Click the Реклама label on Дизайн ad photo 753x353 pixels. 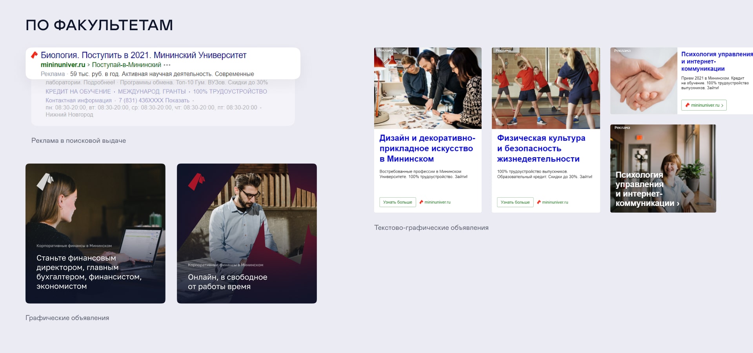click(x=386, y=50)
